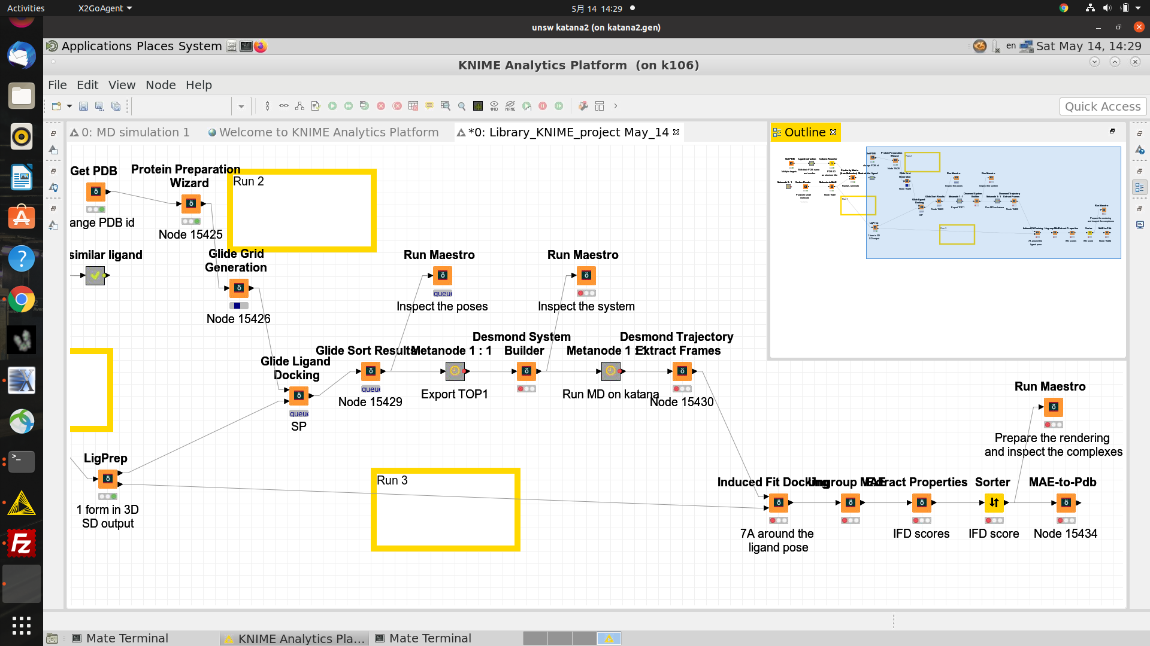Open the node Configure icon in toolbar
The height and width of the screenshot is (646, 1150).
coord(316,106)
